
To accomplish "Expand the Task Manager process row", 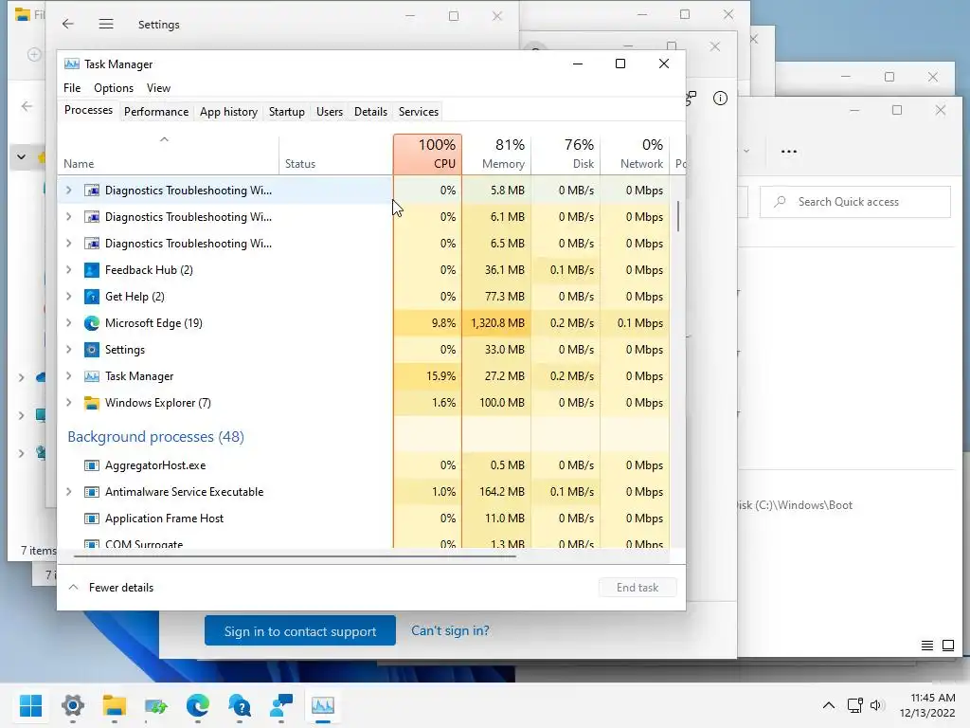I will 68,376.
